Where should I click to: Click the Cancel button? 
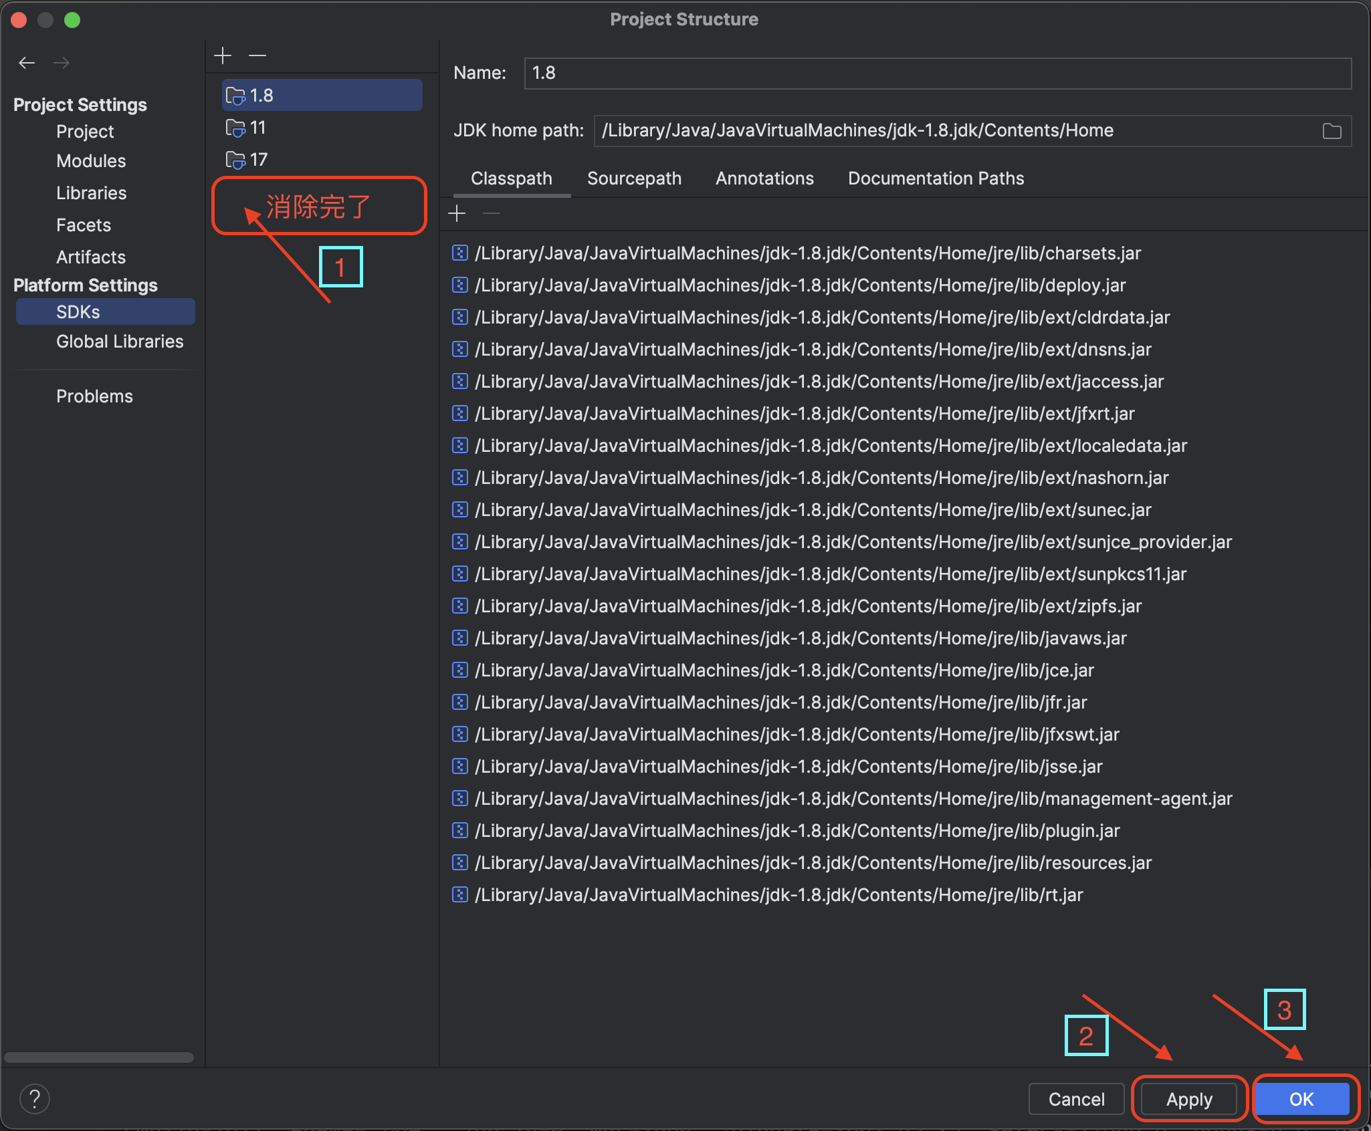(1076, 1099)
